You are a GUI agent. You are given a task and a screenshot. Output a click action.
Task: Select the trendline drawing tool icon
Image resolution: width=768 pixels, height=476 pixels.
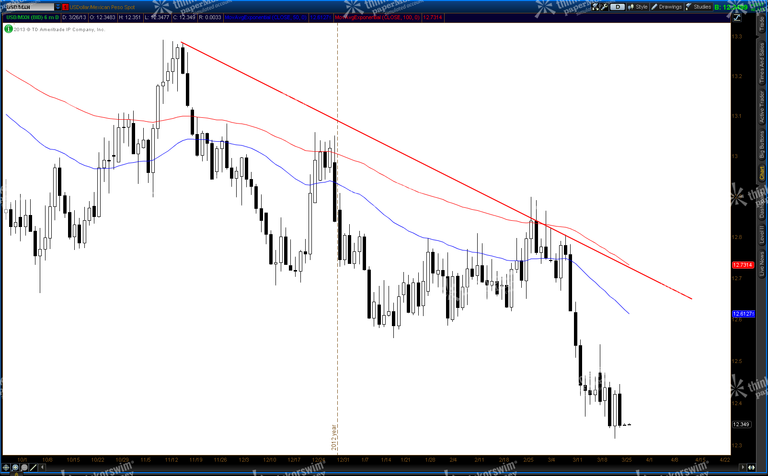coord(34,467)
